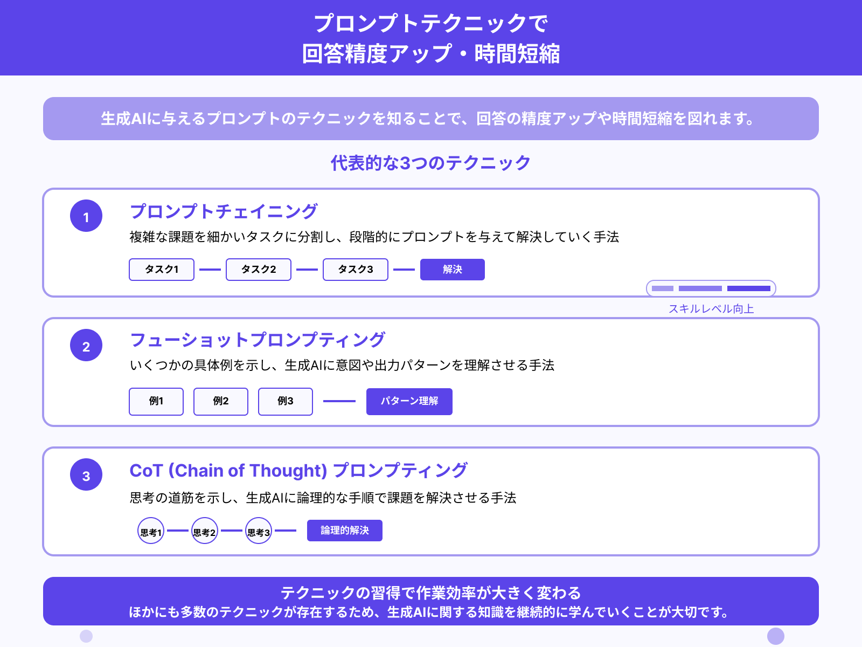Viewport: 862px width, 647px height.
Task: Select the タスク1 step box
Action: (x=161, y=269)
